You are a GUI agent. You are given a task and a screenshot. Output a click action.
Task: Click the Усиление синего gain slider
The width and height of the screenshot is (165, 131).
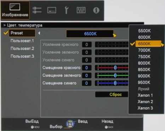[112, 60]
